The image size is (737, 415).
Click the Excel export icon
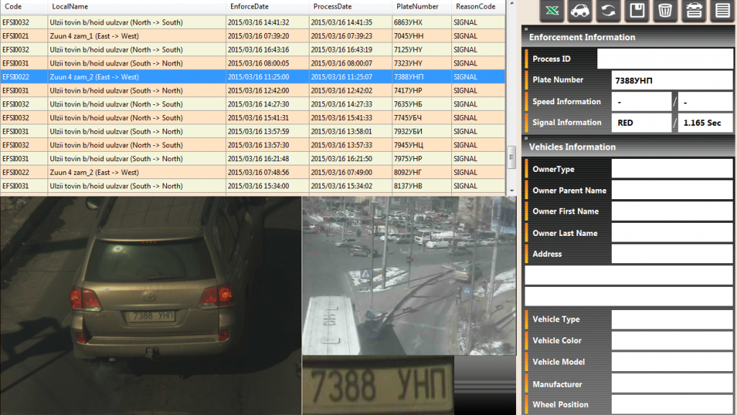[553, 11]
